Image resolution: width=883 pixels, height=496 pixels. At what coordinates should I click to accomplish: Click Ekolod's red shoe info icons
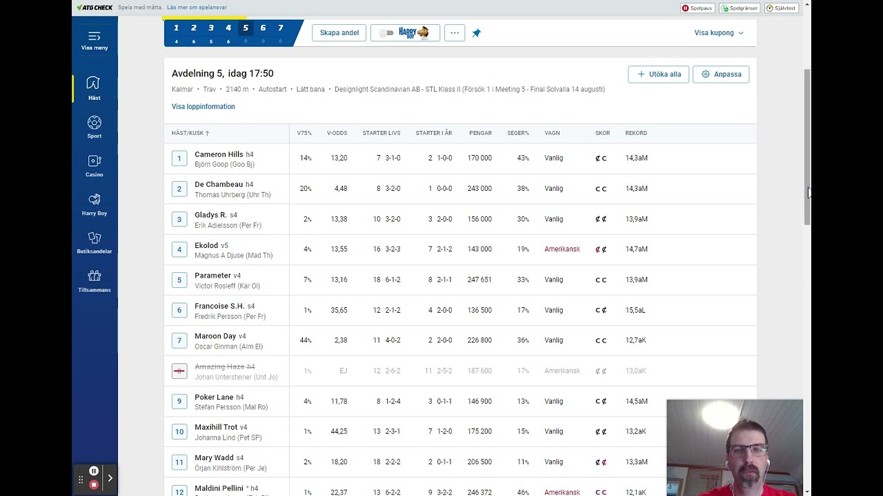pos(601,249)
